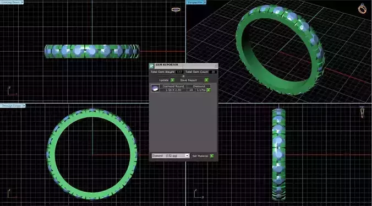The image size is (372, 206).
Task: Click the Gem Reporter title bar icon
Action: 151,66
